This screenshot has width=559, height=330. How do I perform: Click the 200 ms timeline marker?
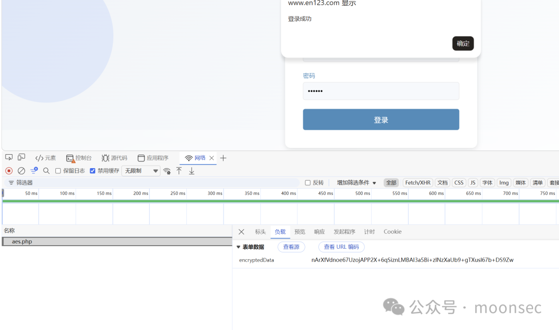click(141, 193)
